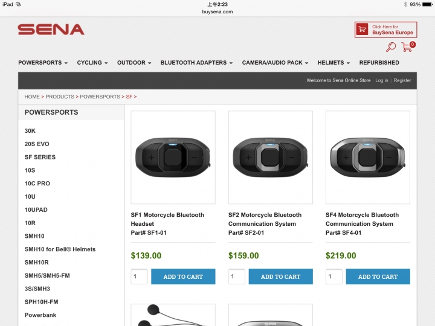Open the SF4 product thumbnail
435x326 pixels.
[x=368, y=157]
